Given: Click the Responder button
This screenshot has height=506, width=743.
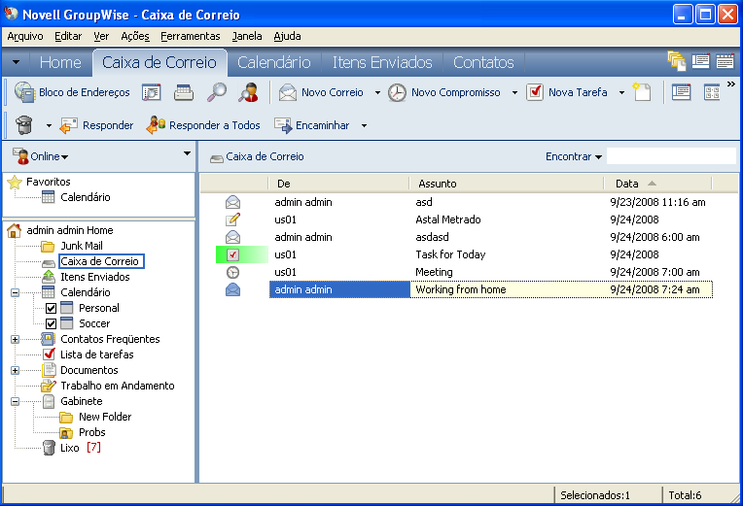Looking at the screenshot, I should (x=96, y=125).
